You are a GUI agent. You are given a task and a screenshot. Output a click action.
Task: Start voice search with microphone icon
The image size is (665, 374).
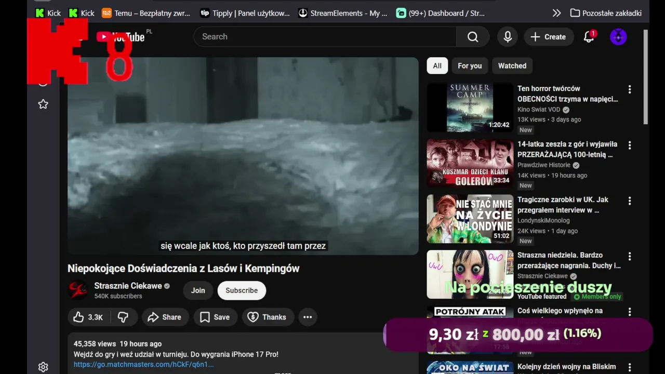click(508, 37)
